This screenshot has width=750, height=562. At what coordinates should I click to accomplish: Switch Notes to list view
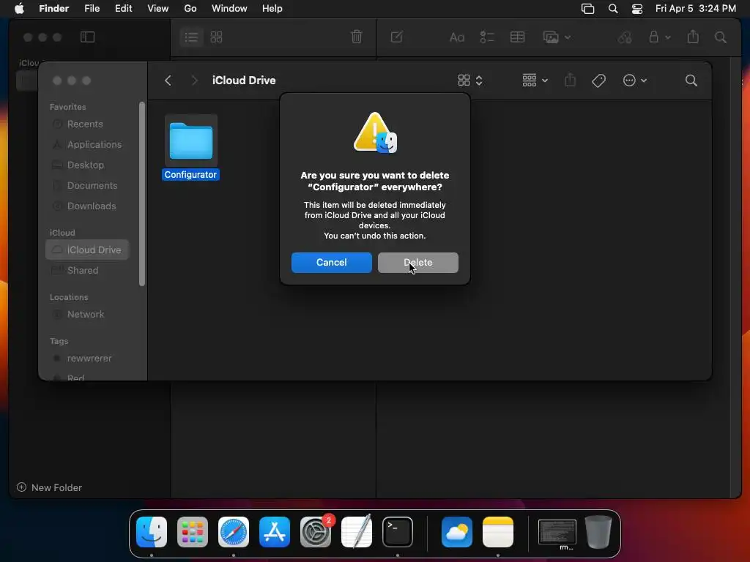point(191,37)
